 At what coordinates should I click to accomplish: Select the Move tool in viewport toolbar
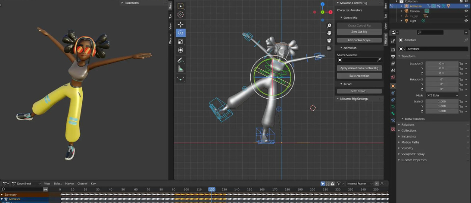click(x=180, y=25)
